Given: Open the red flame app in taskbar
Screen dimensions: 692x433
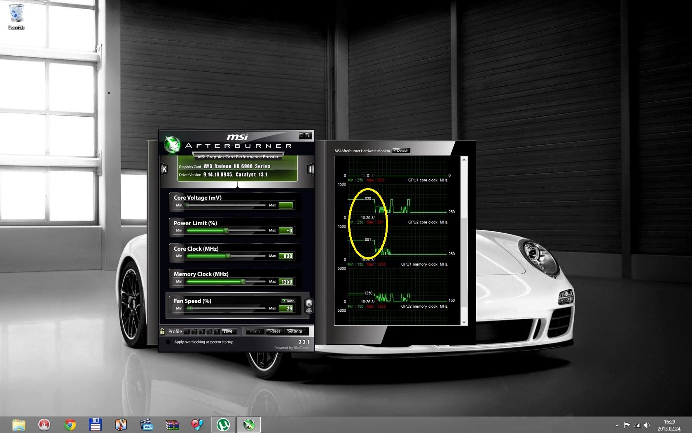Looking at the screenshot, I should pos(44,425).
